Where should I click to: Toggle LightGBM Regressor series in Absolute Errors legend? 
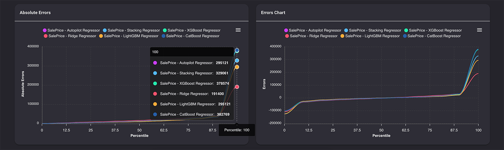129,36
